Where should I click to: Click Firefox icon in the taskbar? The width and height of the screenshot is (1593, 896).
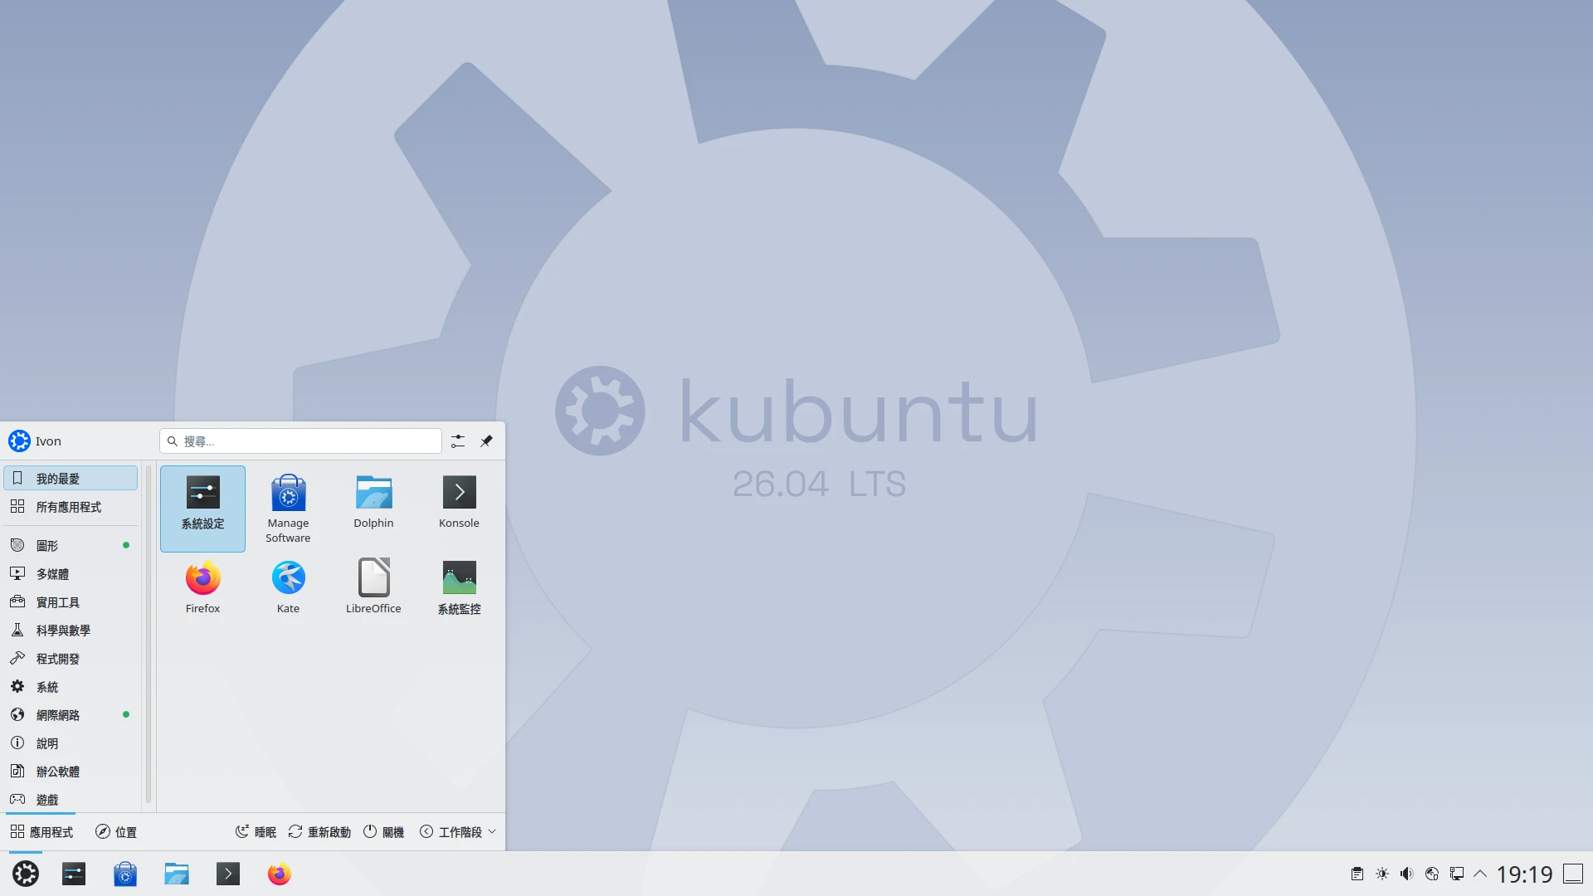click(279, 874)
